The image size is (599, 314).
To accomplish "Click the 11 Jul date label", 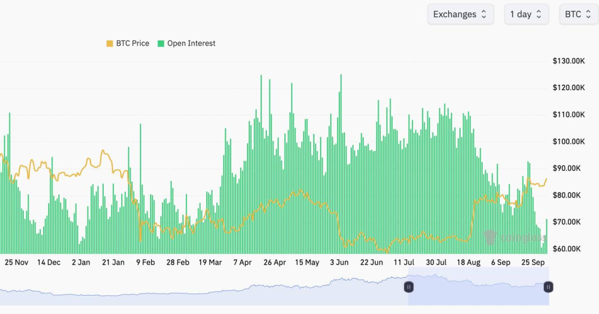I will tap(404, 262).
